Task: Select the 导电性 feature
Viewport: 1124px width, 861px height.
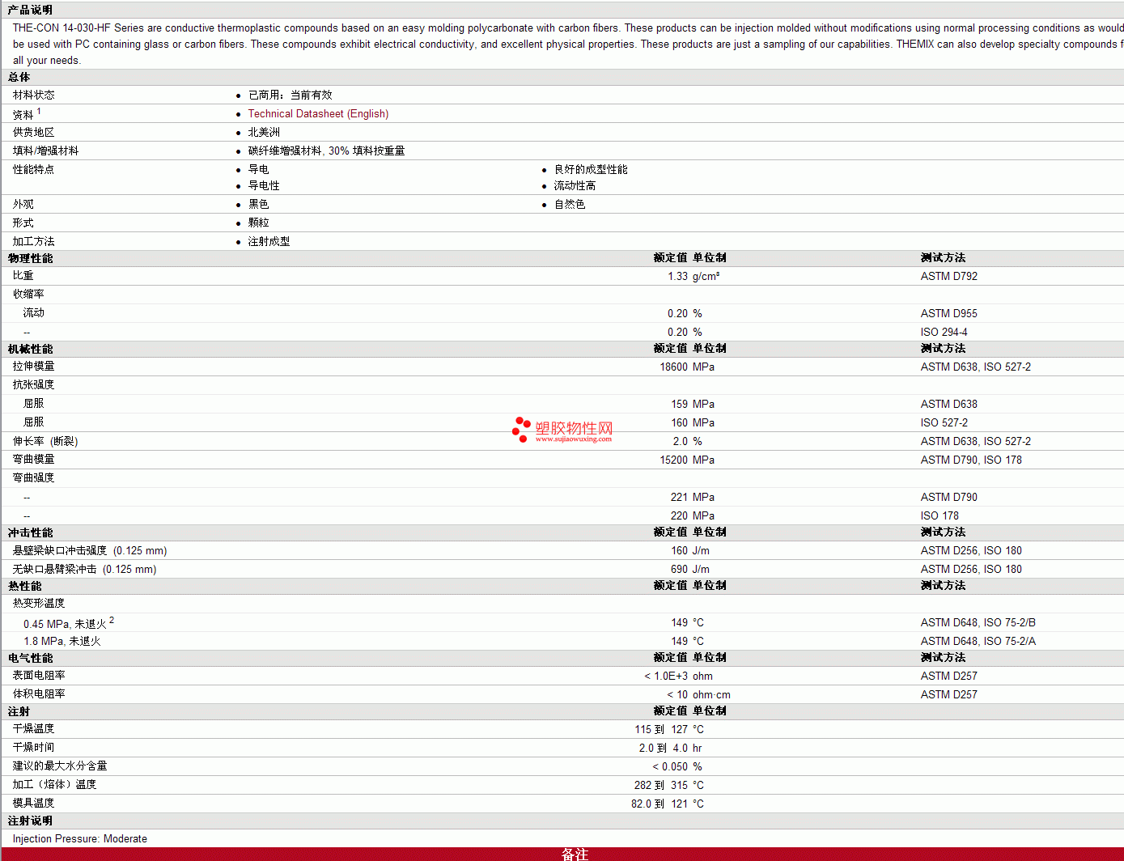Action: [264, 186]
